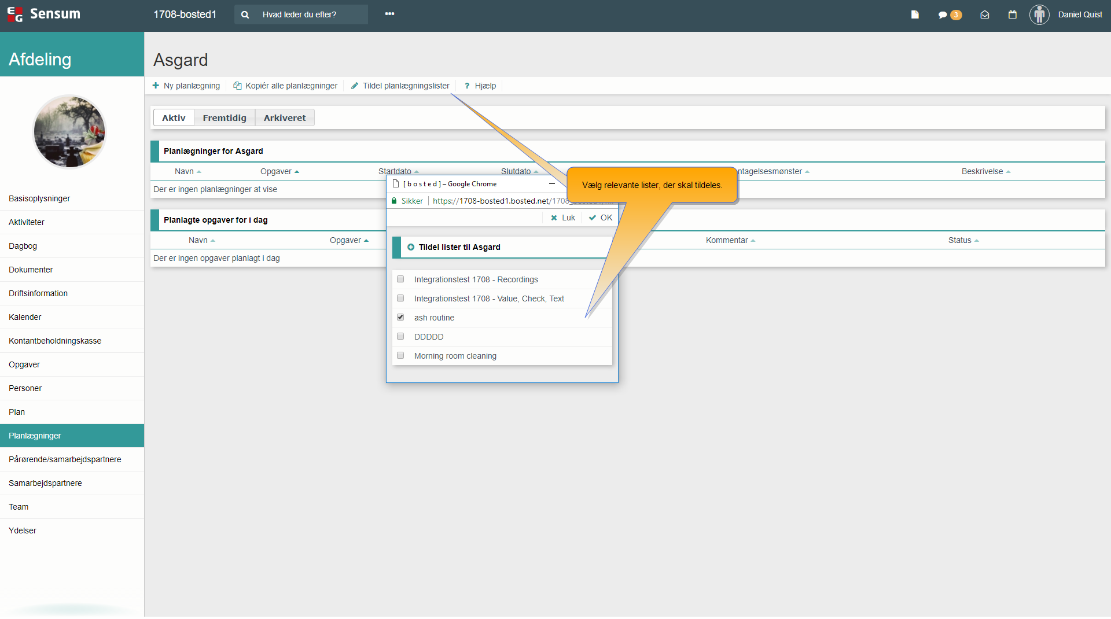Switch to the Fremtidig tab

coord(225,117)
